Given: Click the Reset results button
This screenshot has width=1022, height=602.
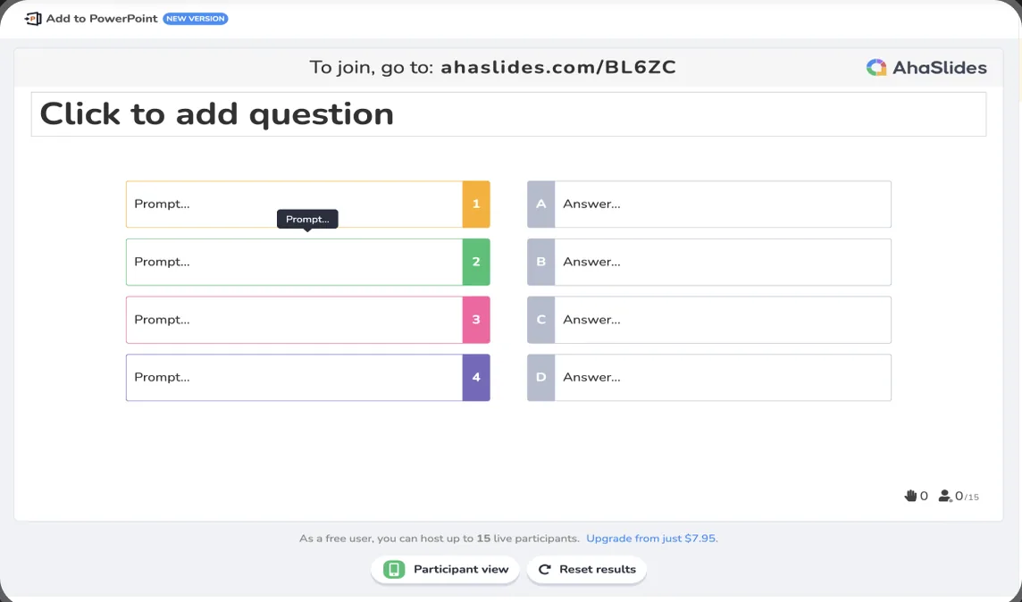Looking at the screenshot, I should tap(587, 570).
